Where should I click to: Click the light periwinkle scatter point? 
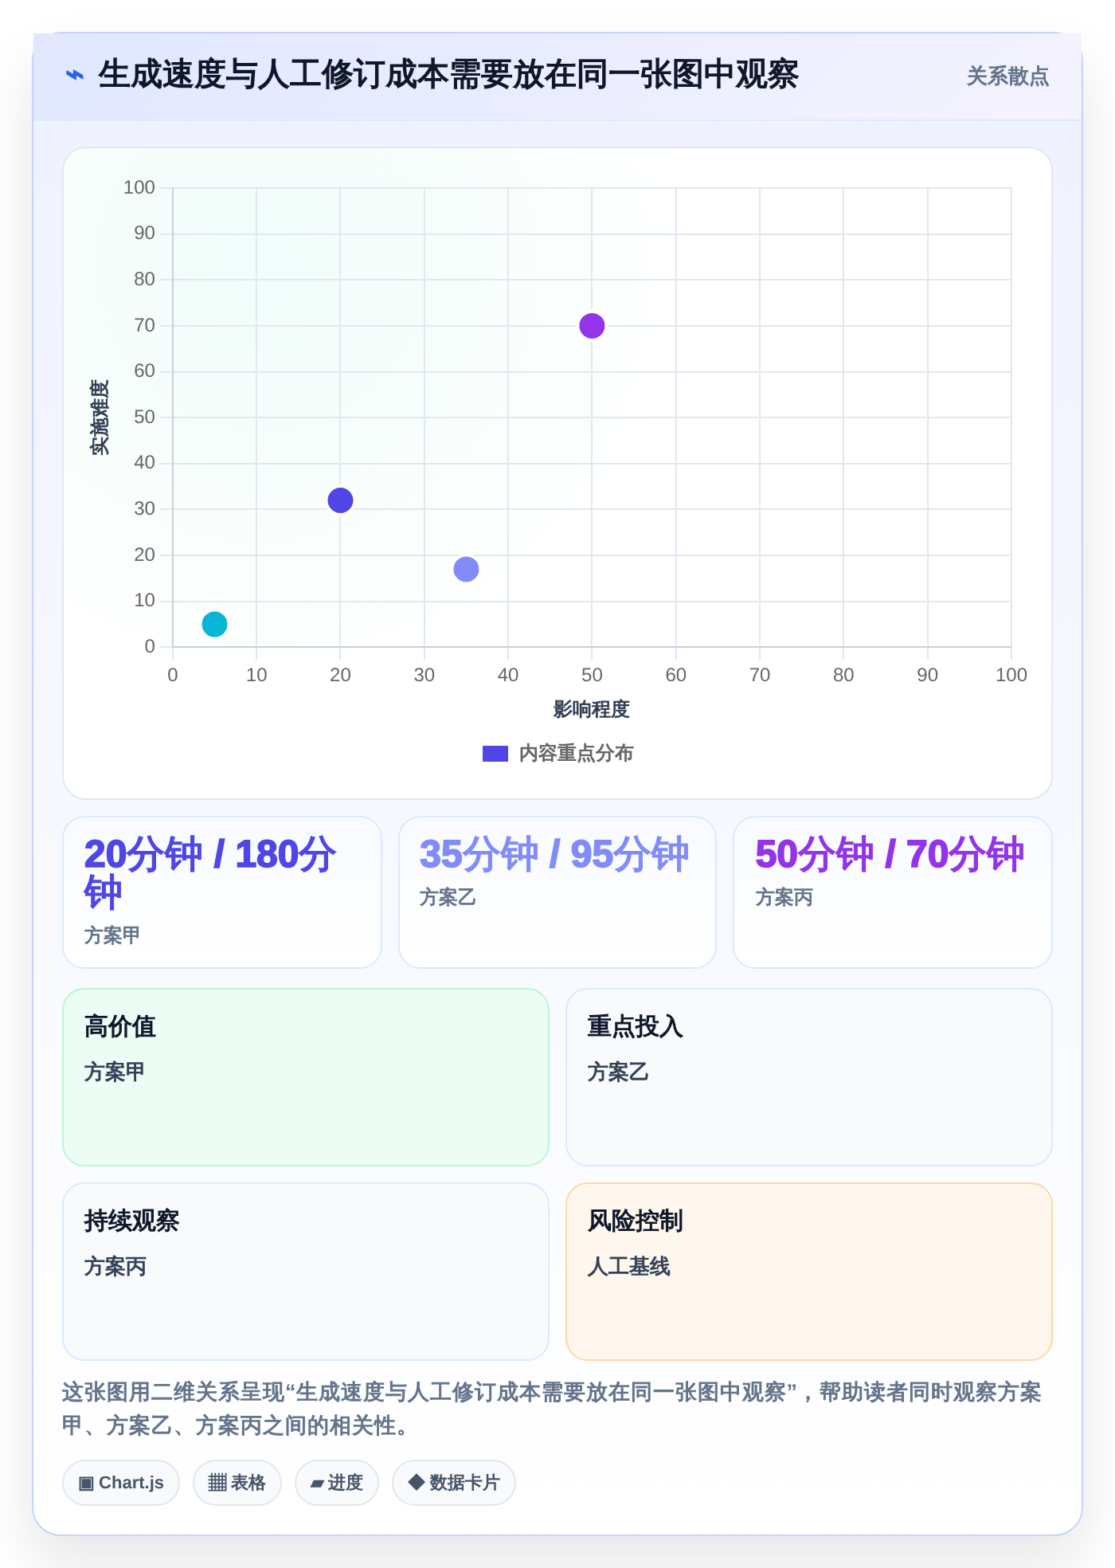(466, 569)
